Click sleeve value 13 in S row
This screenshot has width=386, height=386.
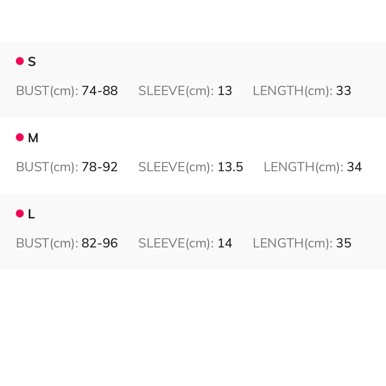225,91
